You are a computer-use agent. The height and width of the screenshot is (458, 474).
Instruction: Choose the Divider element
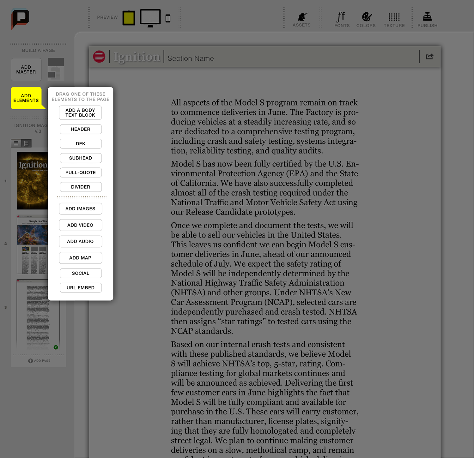click(x=81, y=187)
